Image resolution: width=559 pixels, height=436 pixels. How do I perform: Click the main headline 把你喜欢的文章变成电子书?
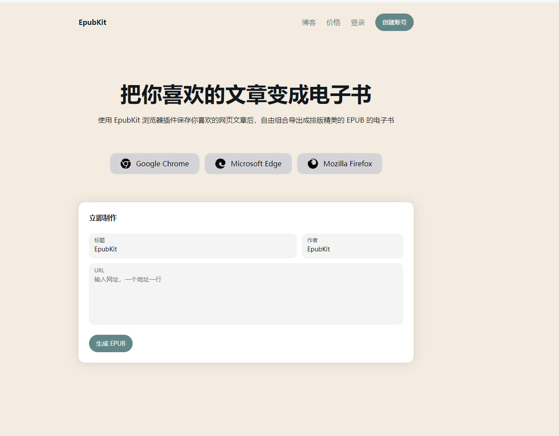(x=246, y=95)
